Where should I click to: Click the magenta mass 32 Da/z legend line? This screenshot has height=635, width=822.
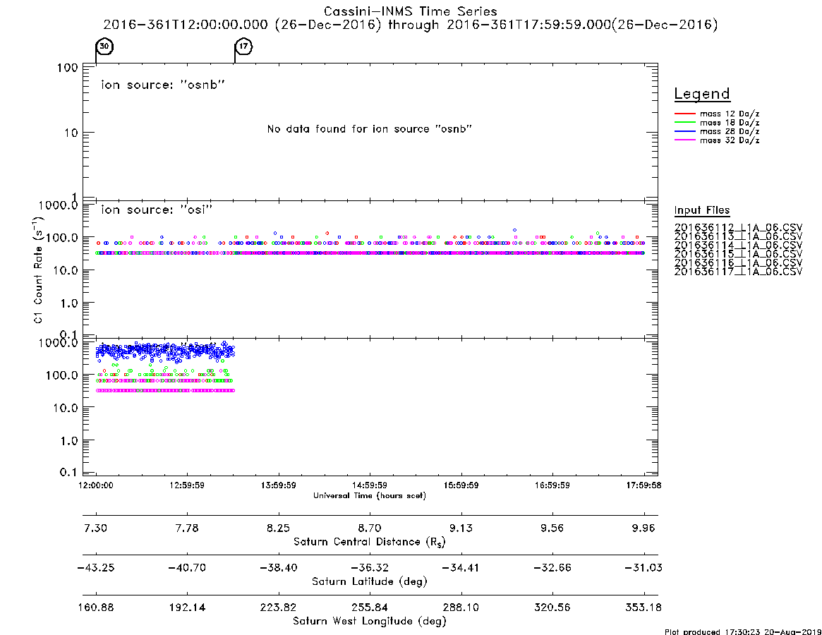click(684, 140)
